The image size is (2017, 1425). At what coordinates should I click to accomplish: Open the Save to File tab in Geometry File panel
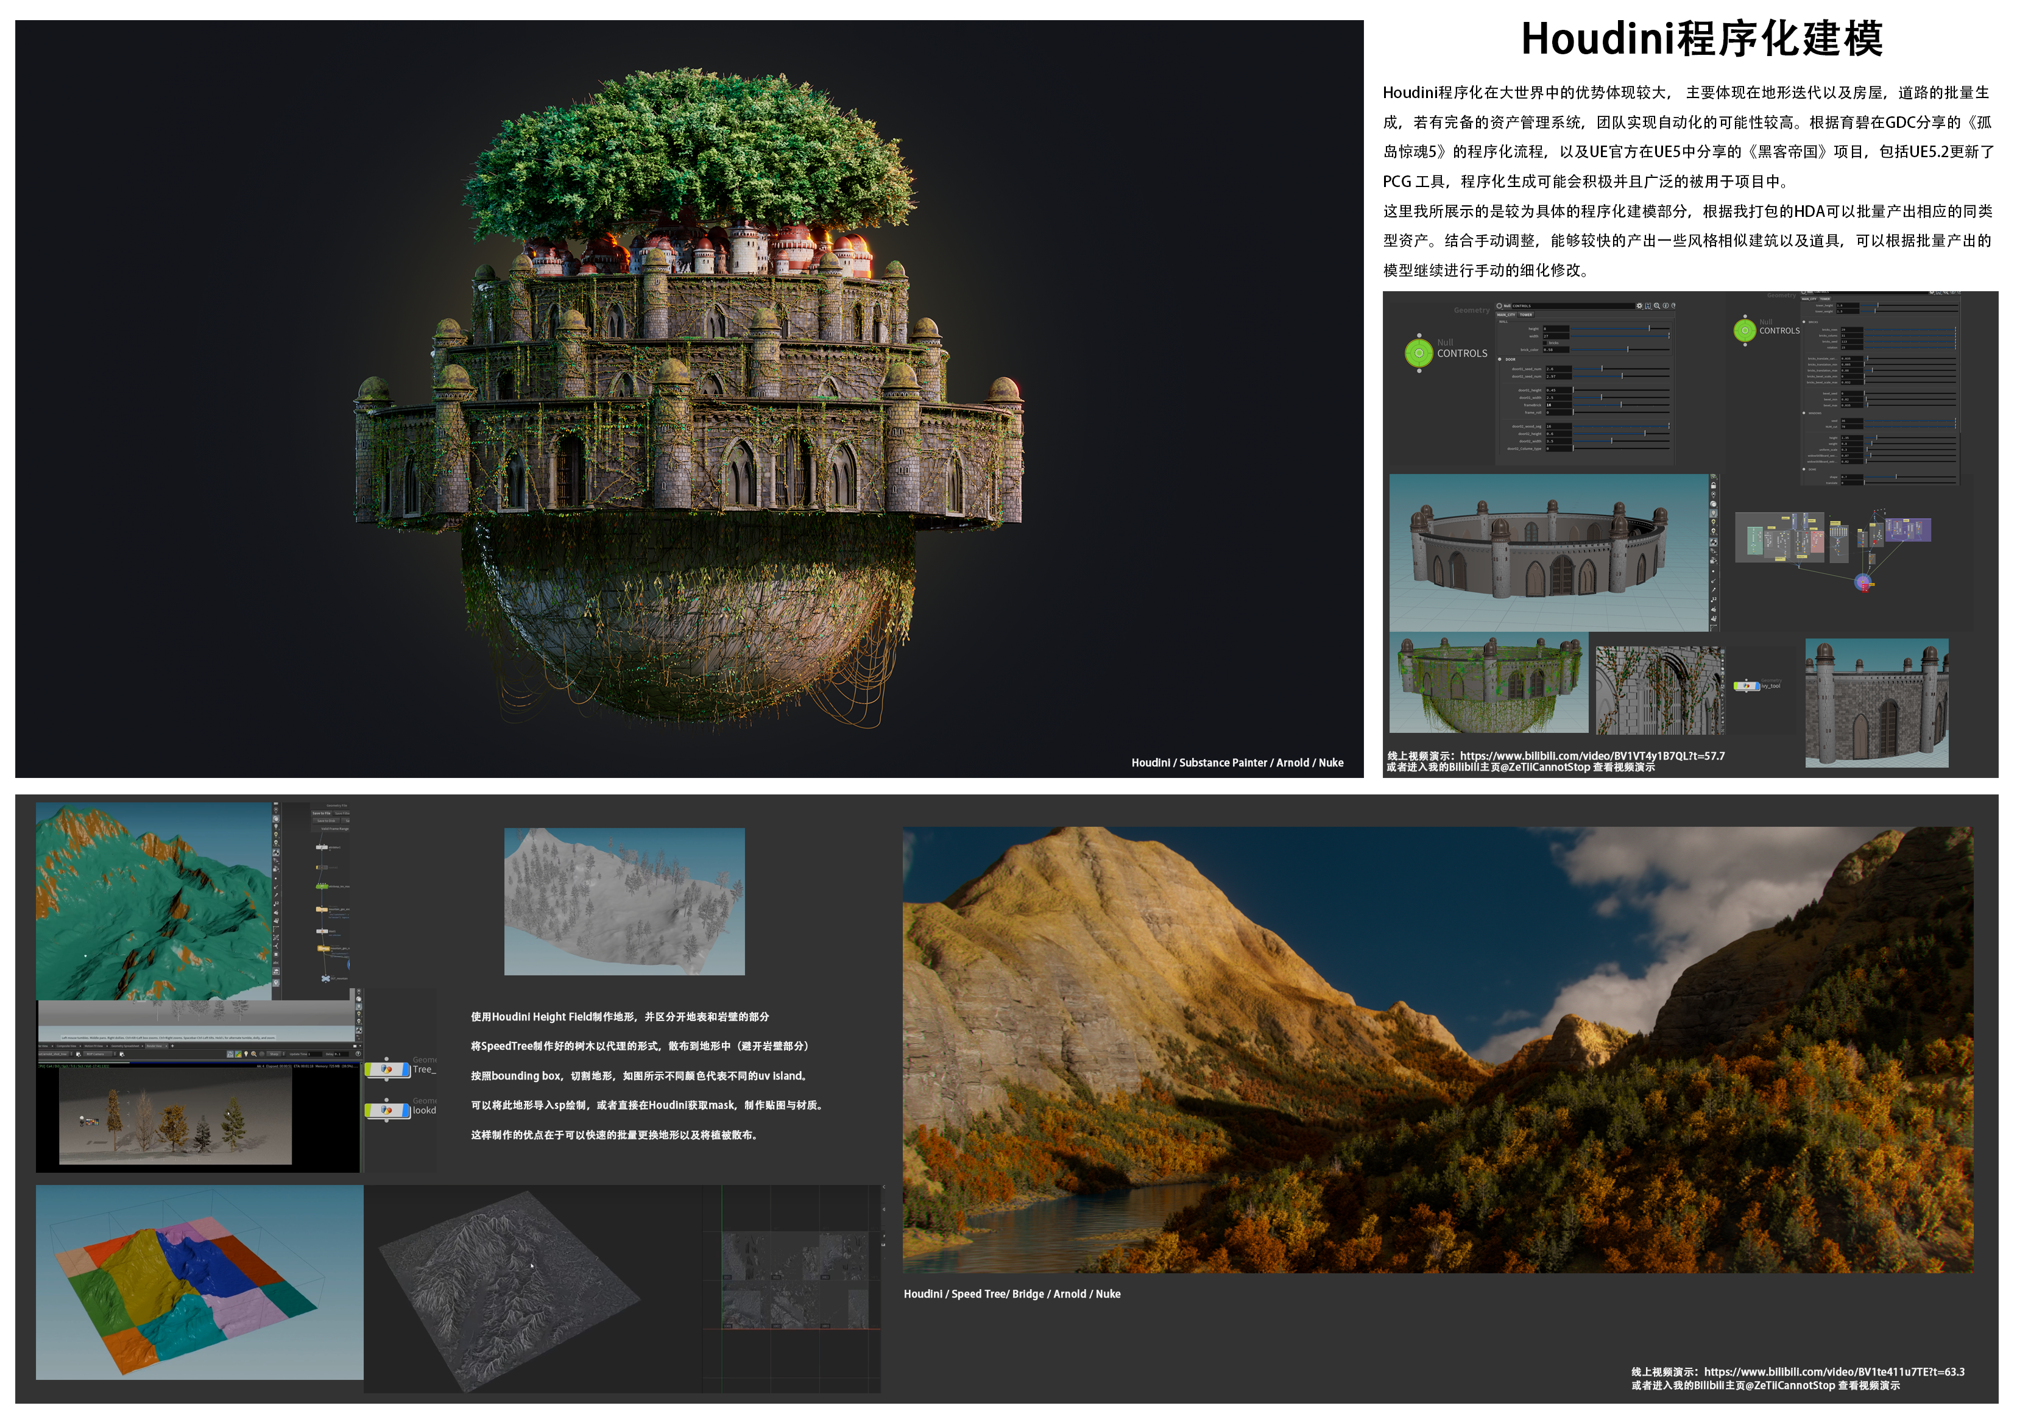pyautogui.click(x=322, y=813)
